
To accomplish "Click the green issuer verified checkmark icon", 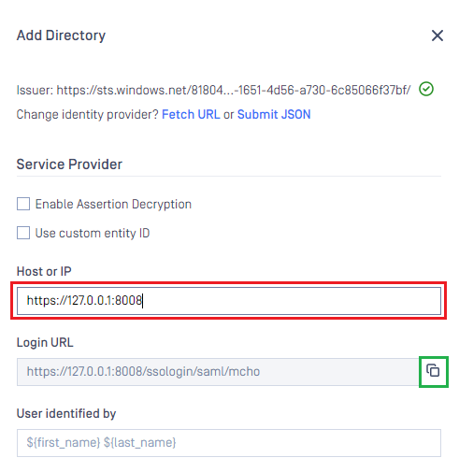I will coord(426,90).
